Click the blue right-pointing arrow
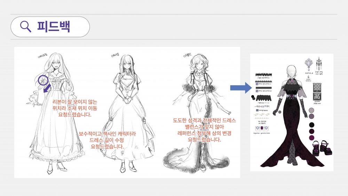The width and height of the screenshot is (348, 196). pyautogui.click(x=241, y=87)
